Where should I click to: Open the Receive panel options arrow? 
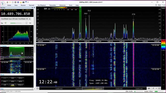(x=32, y=8)
